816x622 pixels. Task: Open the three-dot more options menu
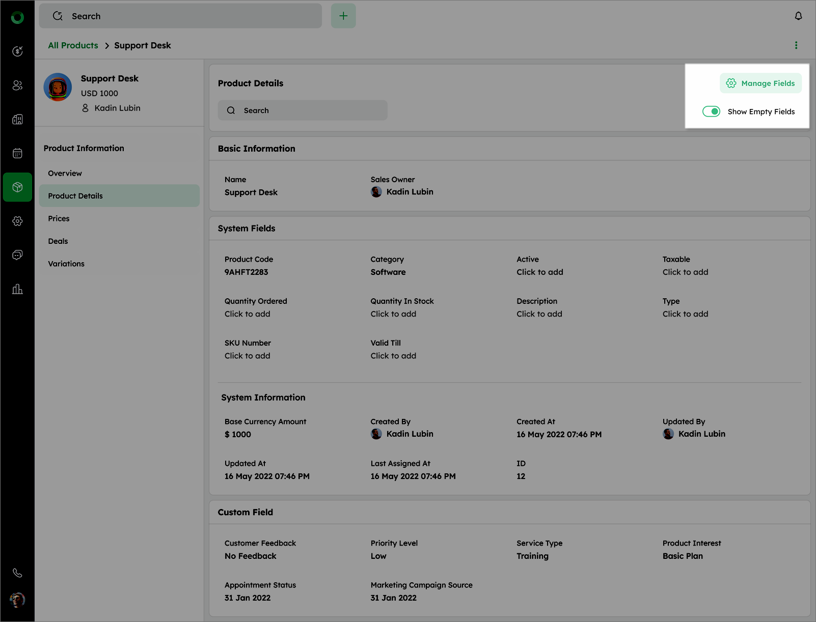(x=796, y=45)
